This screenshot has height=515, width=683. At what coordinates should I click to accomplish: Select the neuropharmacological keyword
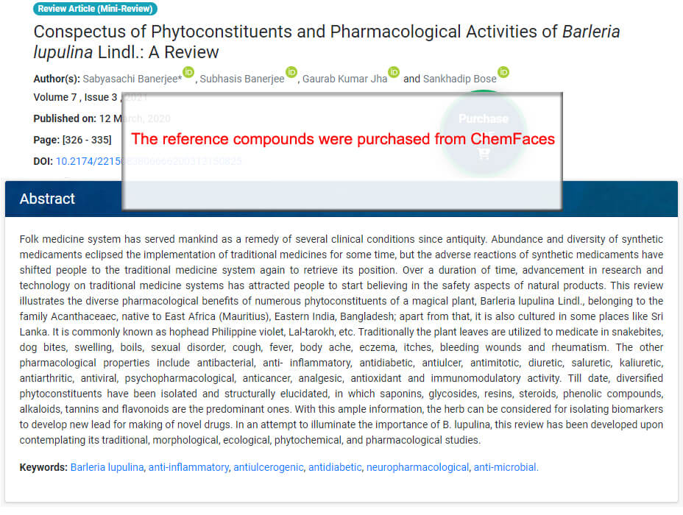click(417, 467)
